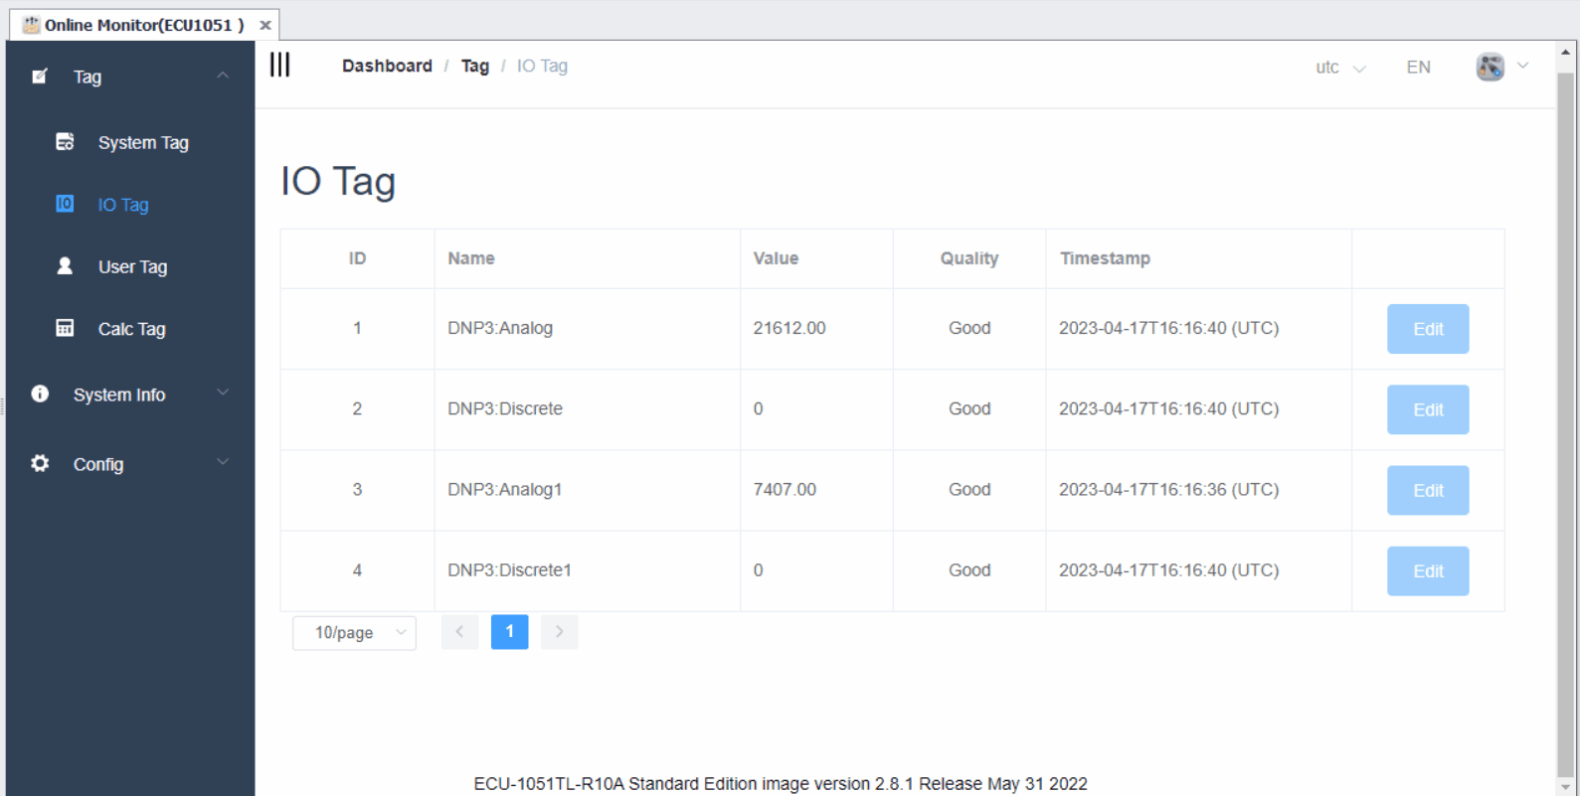Click the scrollbar down arrow
The image size is (1580, 796).
(1565, 786)
